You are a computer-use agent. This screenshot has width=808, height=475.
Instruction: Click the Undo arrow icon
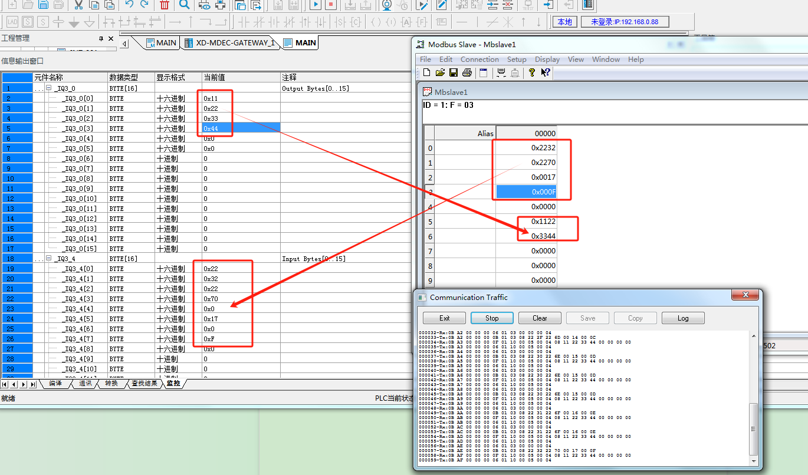pyautogui.click(x=130, y=5)
